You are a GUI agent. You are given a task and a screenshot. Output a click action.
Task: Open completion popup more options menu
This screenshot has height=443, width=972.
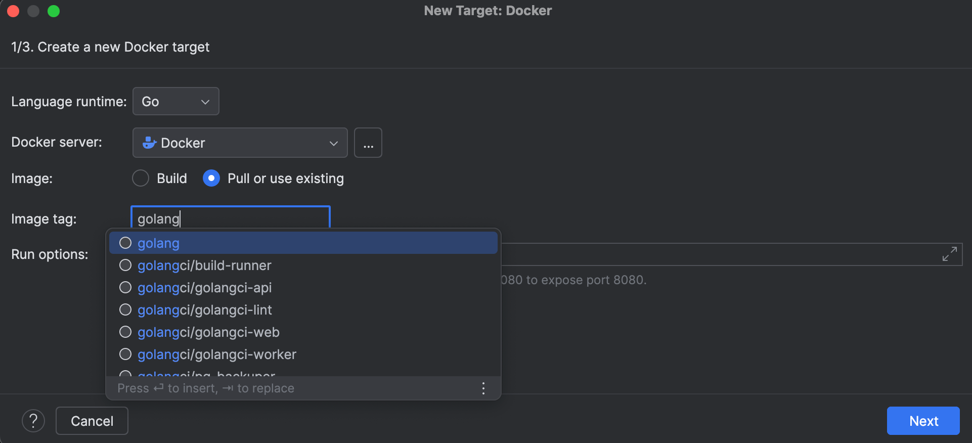click(x=483, y=388)
